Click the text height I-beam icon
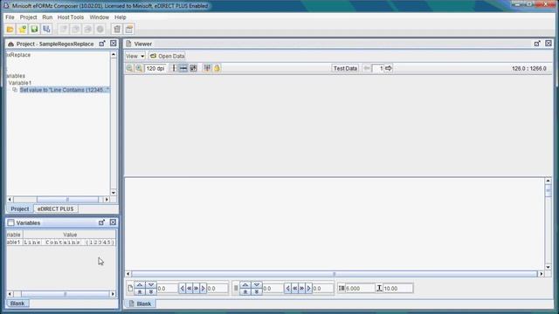Screen dimensions: 559x314 pyautogui.click(x=379, y=289)
